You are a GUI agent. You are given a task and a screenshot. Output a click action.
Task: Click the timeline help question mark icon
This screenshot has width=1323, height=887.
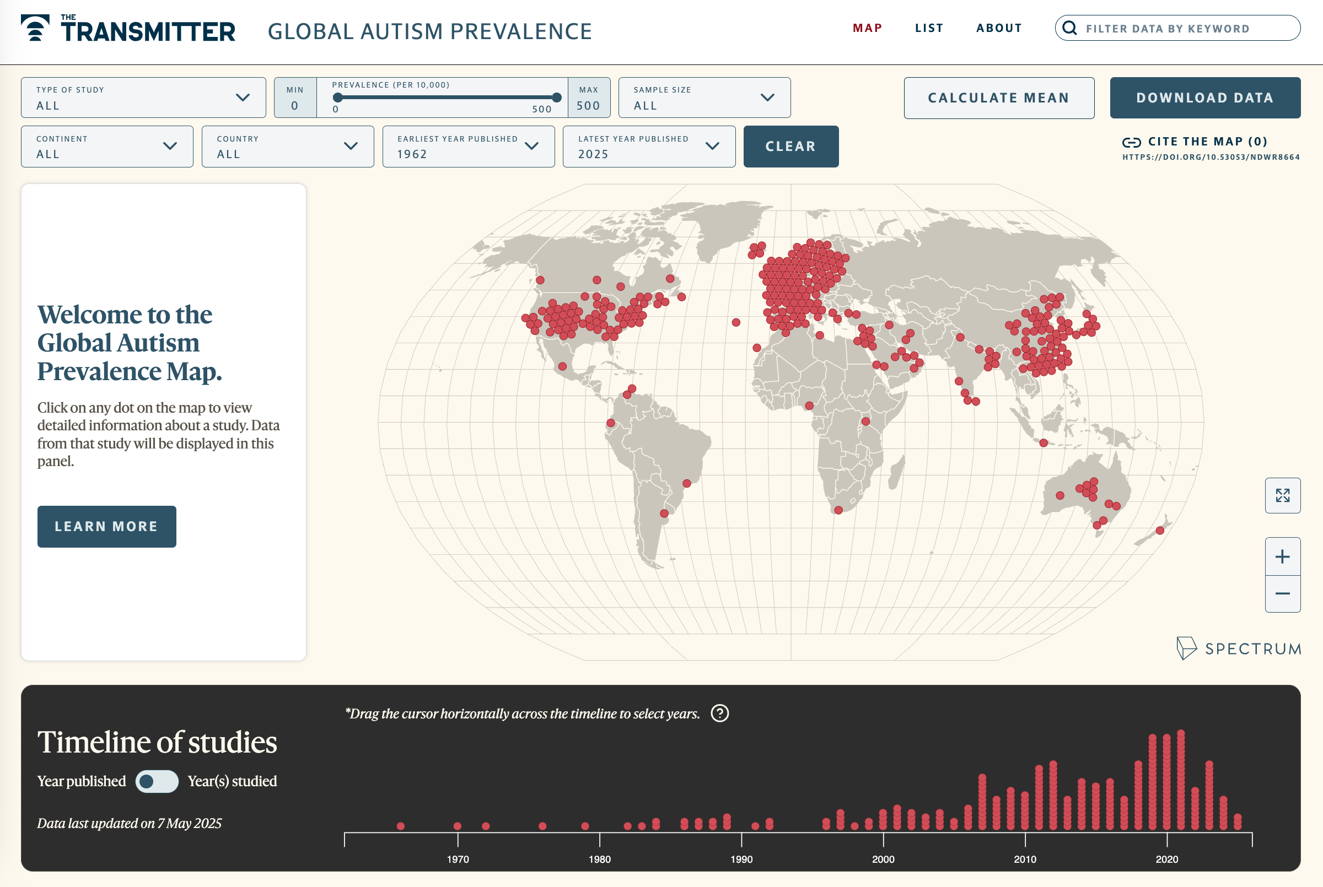pos(720,713)
